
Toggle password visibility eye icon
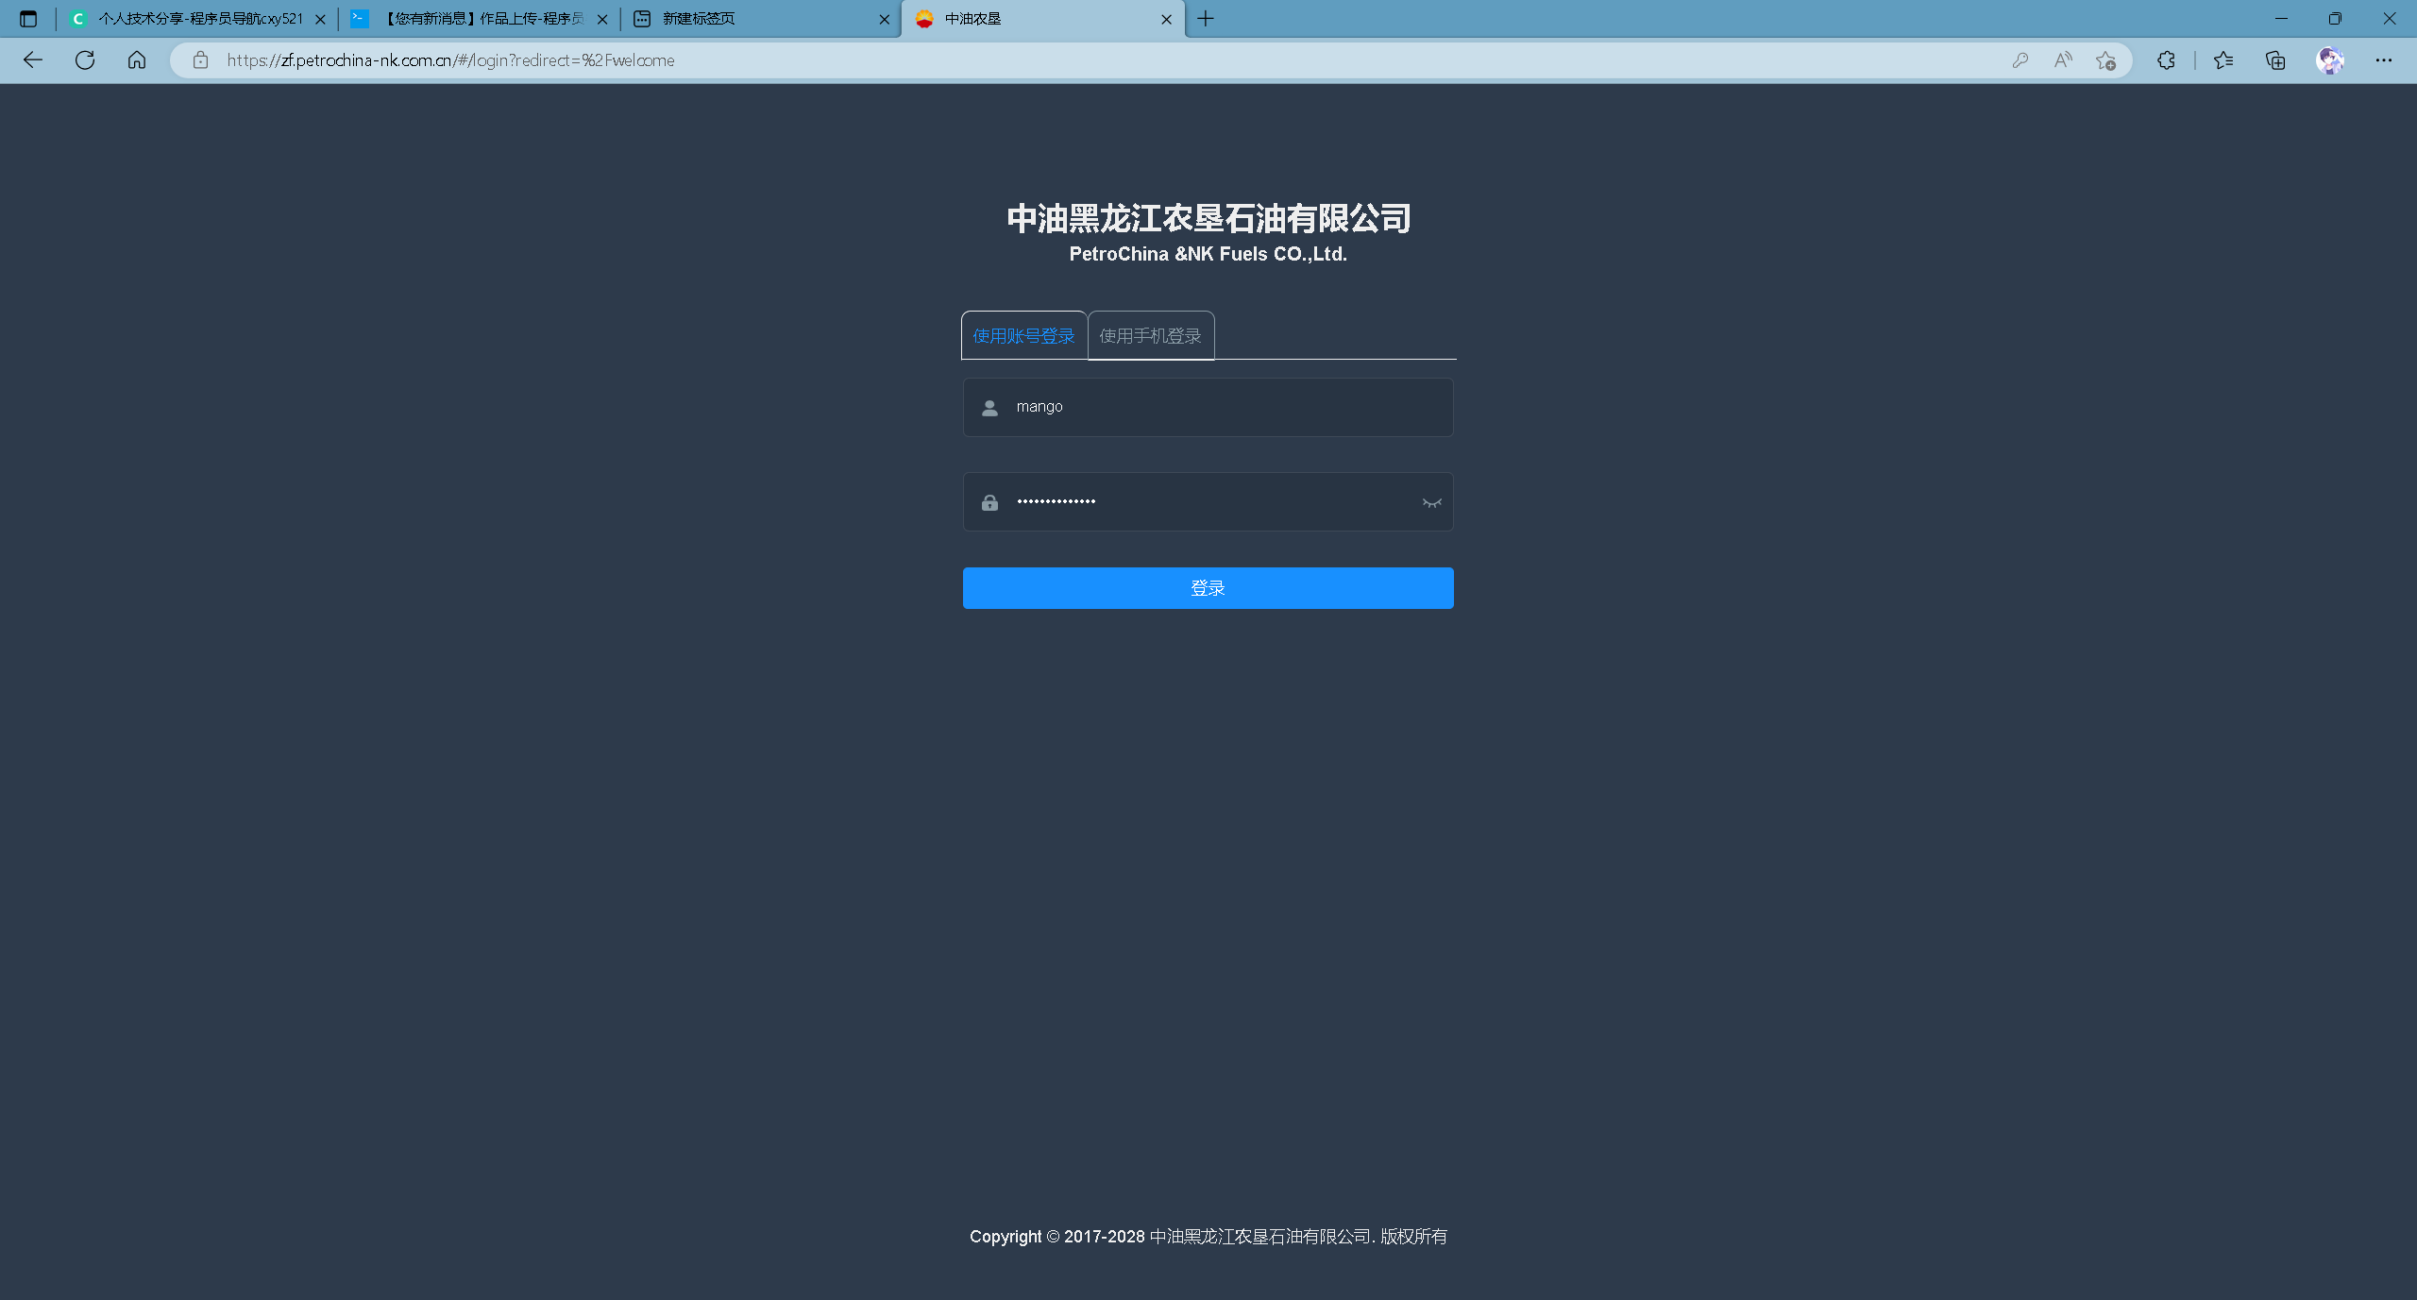1431,503
